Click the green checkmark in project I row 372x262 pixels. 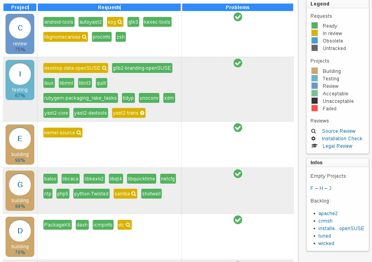(238, 63)
